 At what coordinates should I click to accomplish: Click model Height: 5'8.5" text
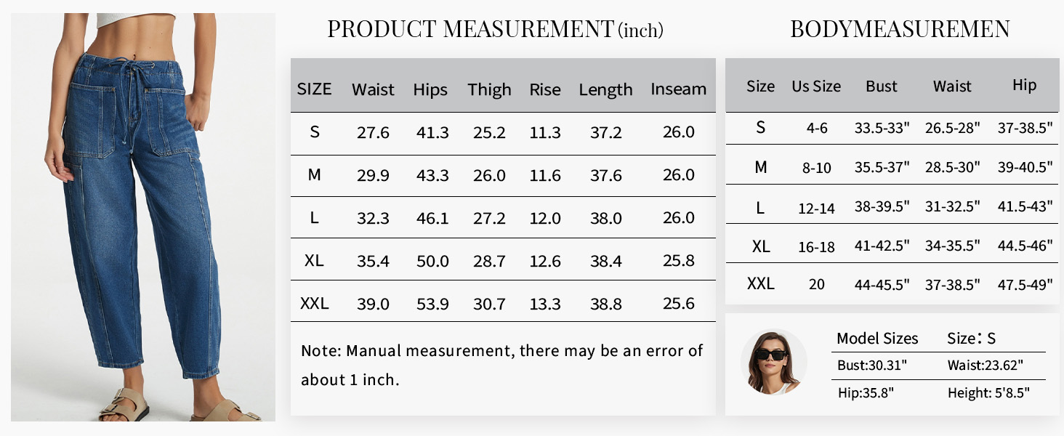(x=988, y=393)
